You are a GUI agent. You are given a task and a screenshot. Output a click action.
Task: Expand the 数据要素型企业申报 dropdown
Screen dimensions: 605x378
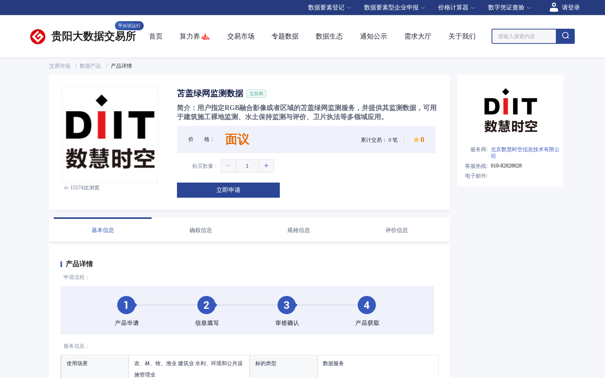tap(394, 8)
